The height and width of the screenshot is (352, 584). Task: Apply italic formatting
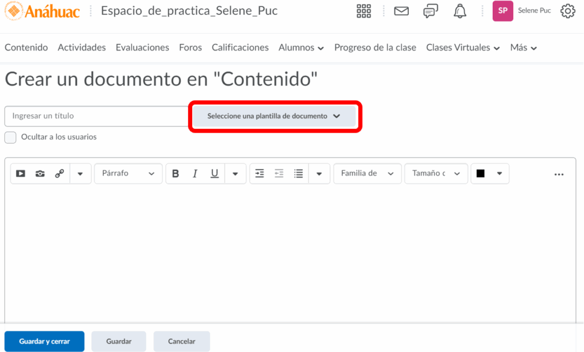tap(195, 174)
